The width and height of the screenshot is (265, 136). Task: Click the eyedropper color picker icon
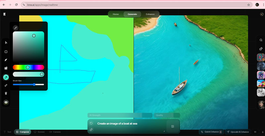click(x=15, y=28)
